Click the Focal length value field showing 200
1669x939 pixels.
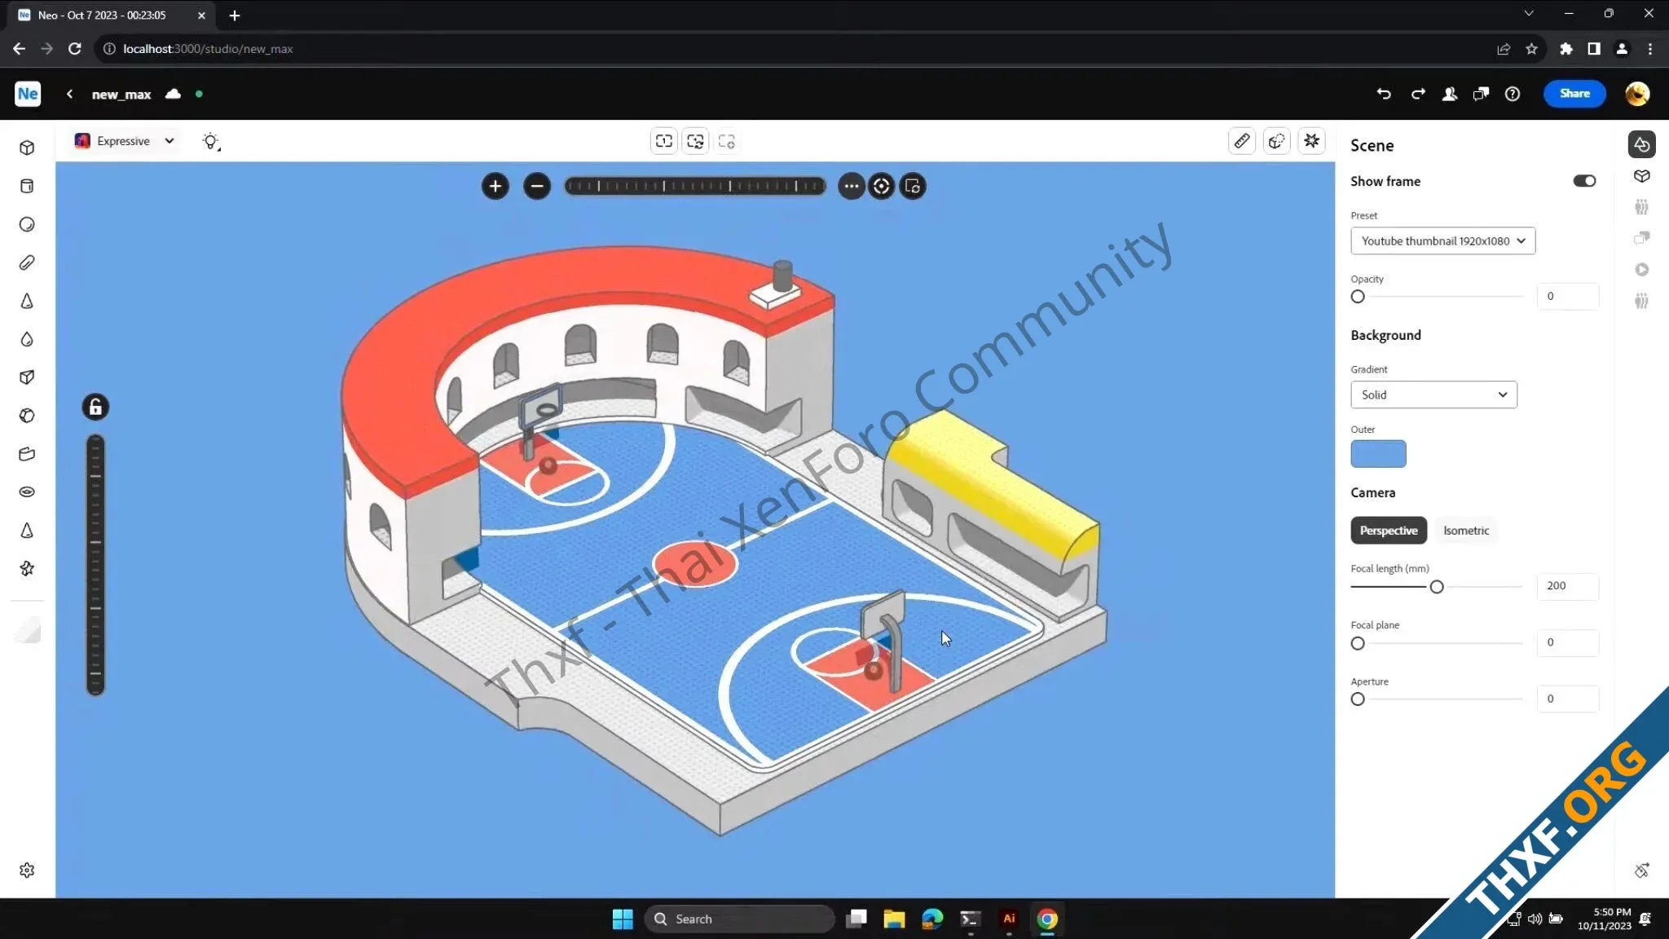[x=1568, y=585]
